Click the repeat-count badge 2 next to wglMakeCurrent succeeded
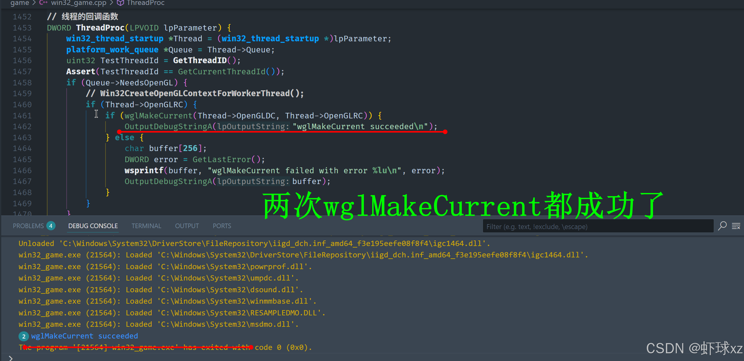 pyautogui.click(x=24, y=336)
